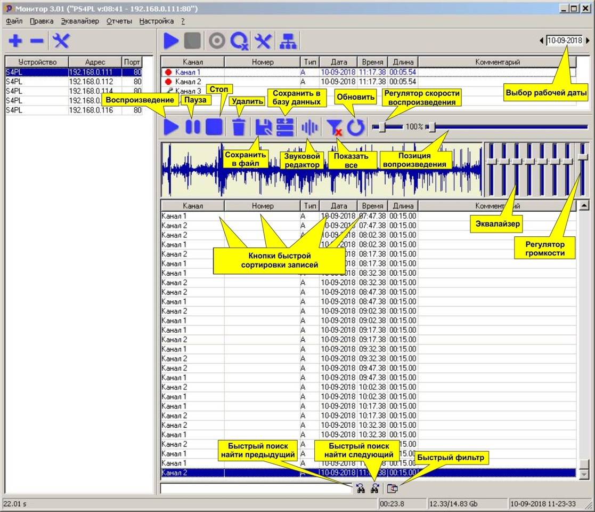This screenshot has width=595, height=512.
Task: Open the Эквалайзер menu
Action: point(80,21)
